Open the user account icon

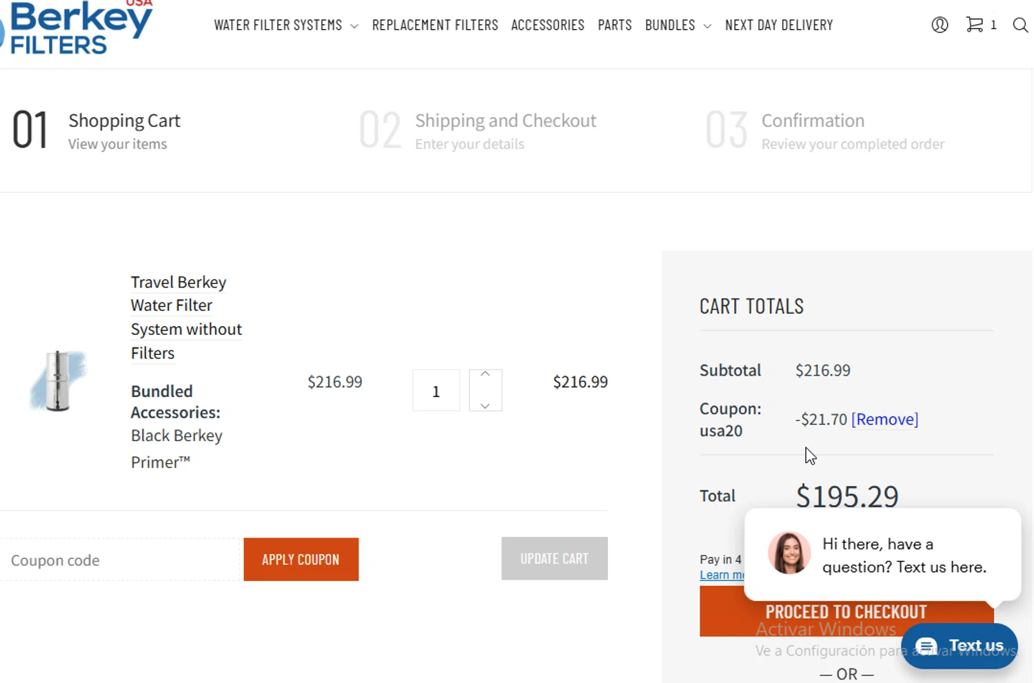[x=940, y=26]
